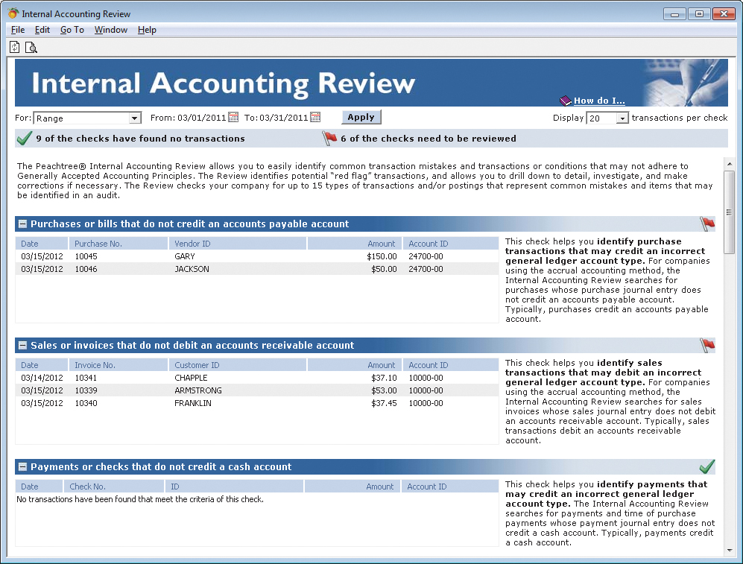Open the From date calendar picker

click(x=233, y=117)
